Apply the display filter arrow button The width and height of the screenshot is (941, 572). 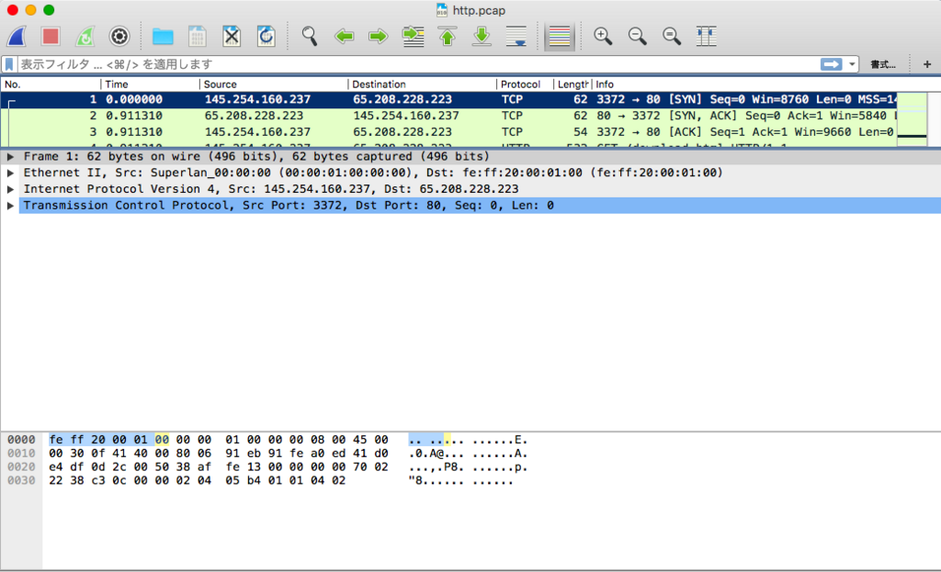pyautogui.click(x=831, y=64)
